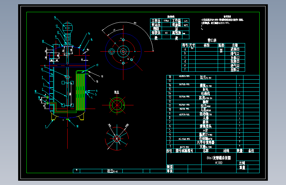Click the 备注 header in parts list
This screenshot has height=185, width=286.
point(251,151)
